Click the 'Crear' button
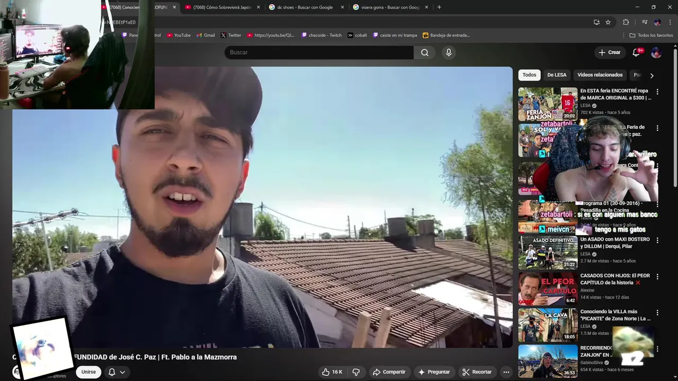 (609, 52)
